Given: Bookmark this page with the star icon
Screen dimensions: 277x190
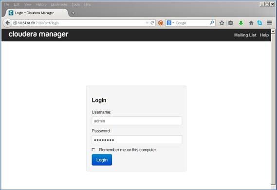Looking at the screenshot, I should [222, 23].
